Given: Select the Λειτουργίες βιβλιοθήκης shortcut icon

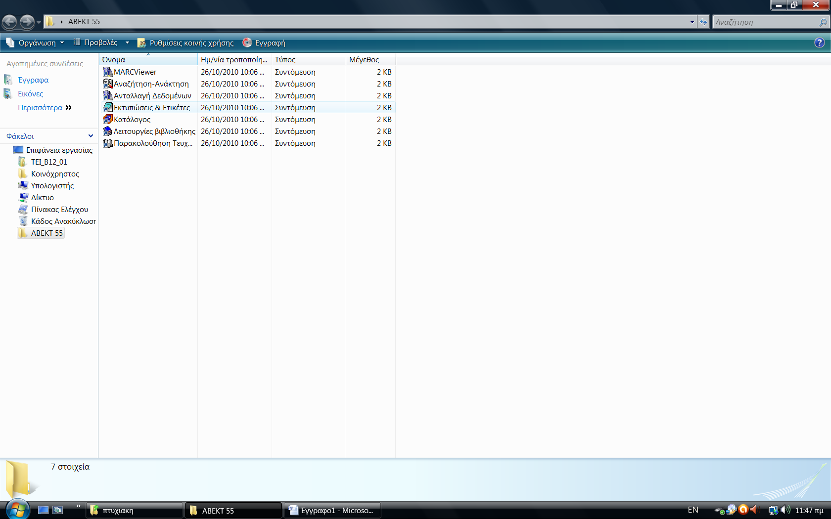Looking at the screenshot, I should [107, 131].
